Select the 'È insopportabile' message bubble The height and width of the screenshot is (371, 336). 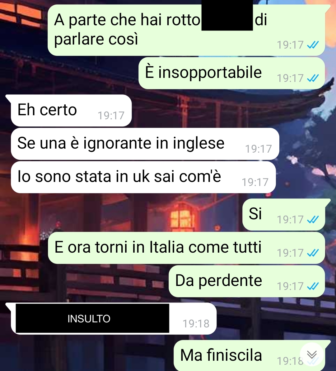[x=231, y=73]
